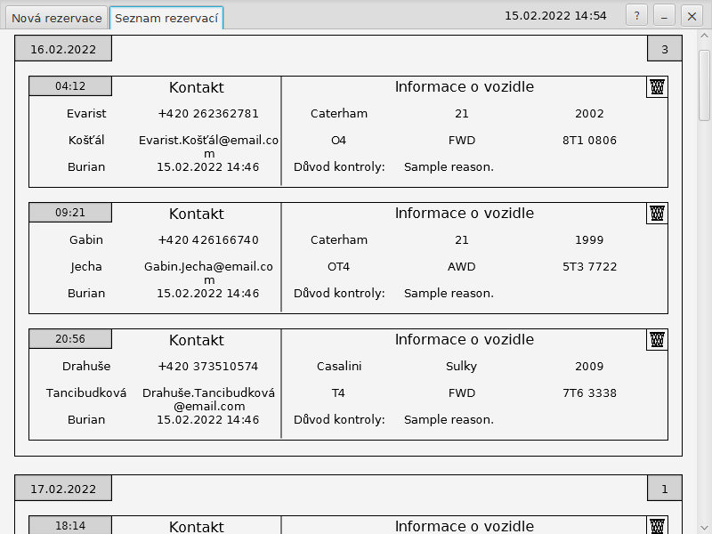712x534 pixels.
Task: Click the count badge 1 for 17.02.2022
Action: [x=664, y=489]
